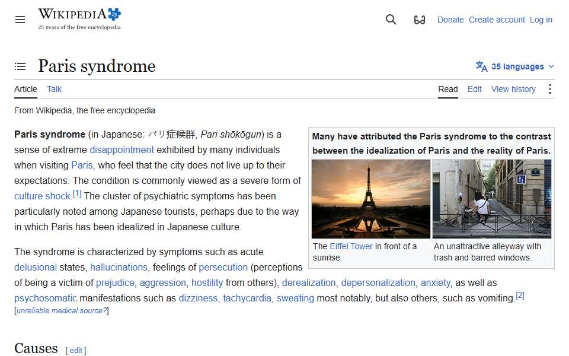
Task: Open the delusional link
Action: coord(36,268)
